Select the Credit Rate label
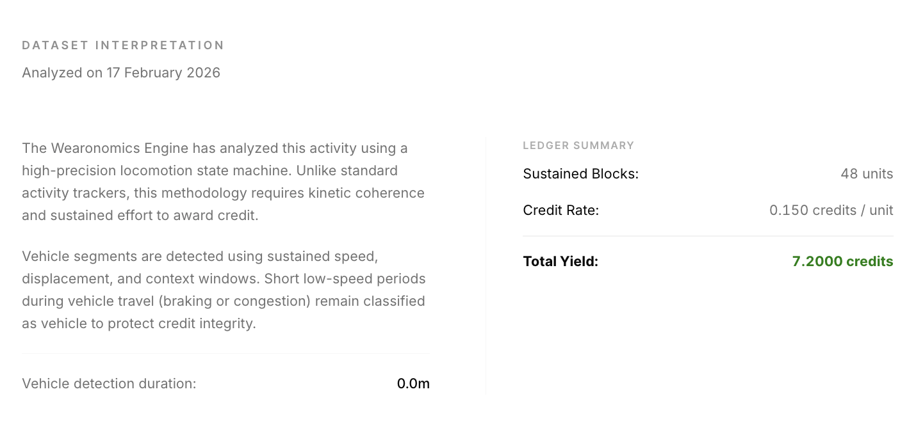 [x=560, y=210]
